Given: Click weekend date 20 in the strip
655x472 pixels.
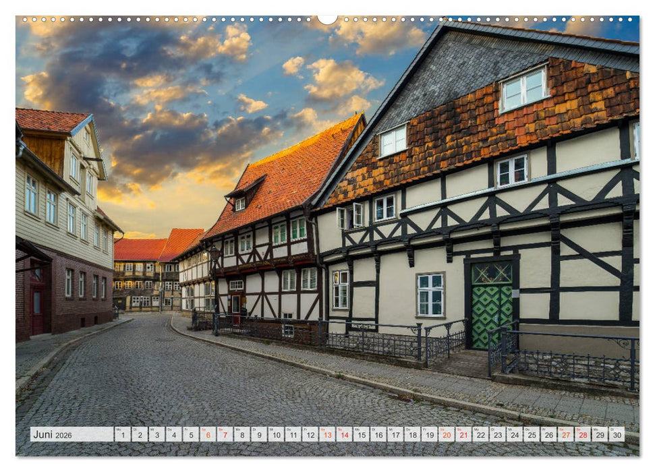Looking at the screenshot, I should [x=447, y=436].
